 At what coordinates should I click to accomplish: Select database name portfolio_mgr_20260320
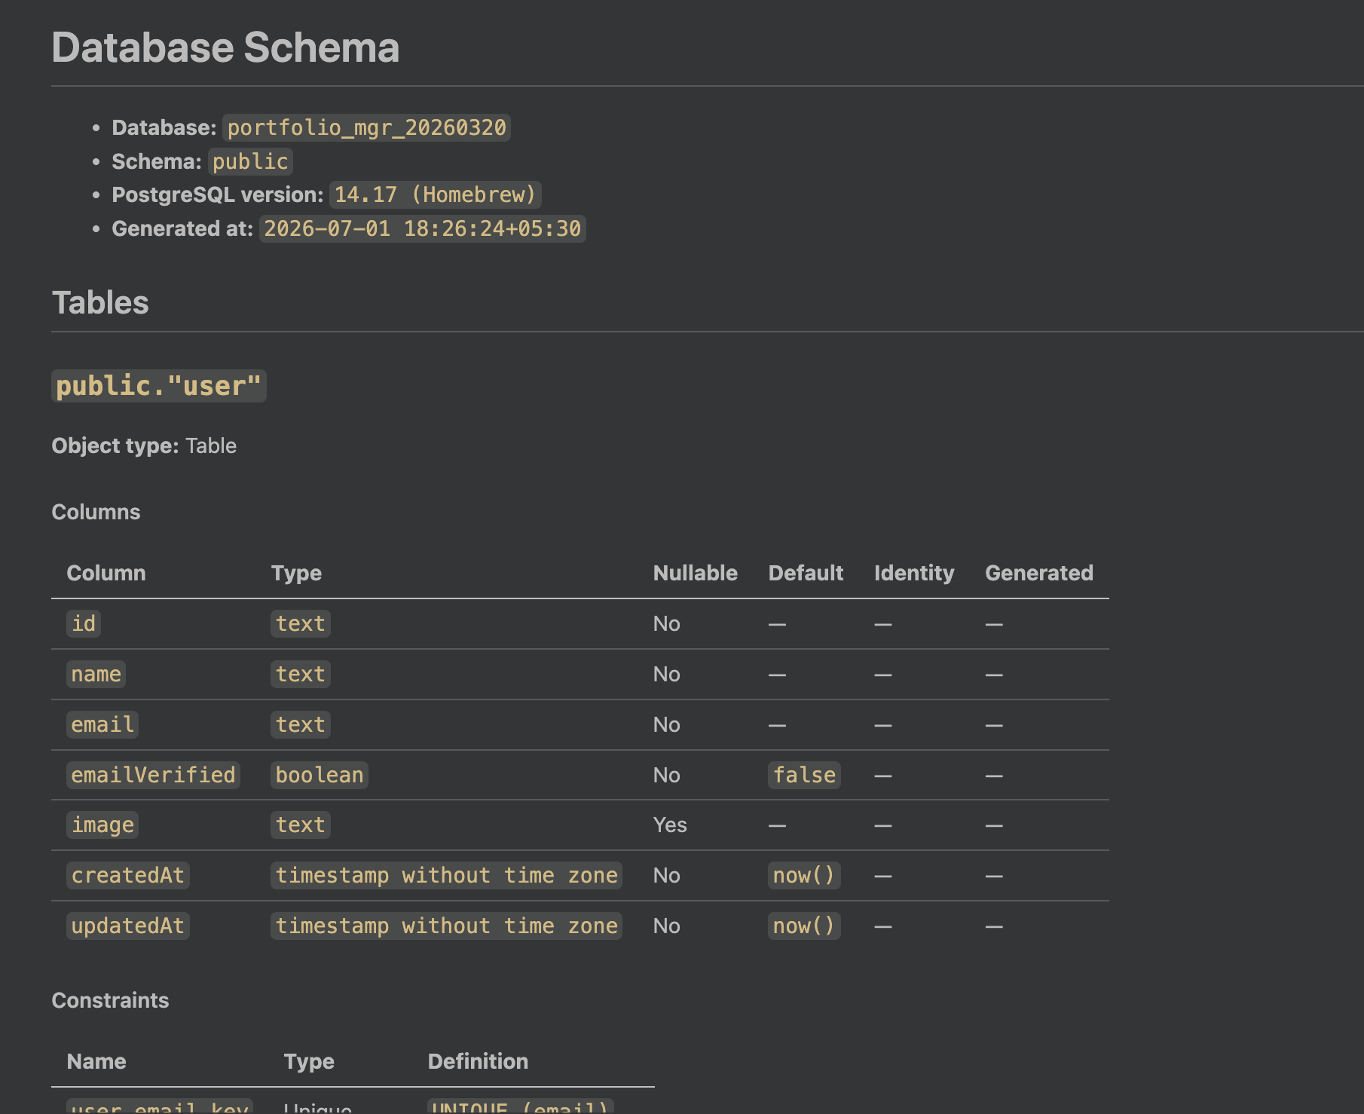[366, 127]
